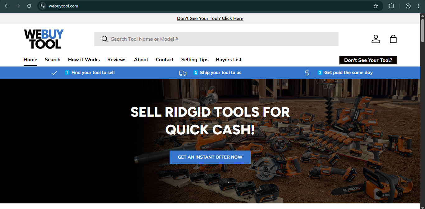This screenshot has height=209, width=425.
Task: Open the Selling Tips page
Action: pos(195,60)
